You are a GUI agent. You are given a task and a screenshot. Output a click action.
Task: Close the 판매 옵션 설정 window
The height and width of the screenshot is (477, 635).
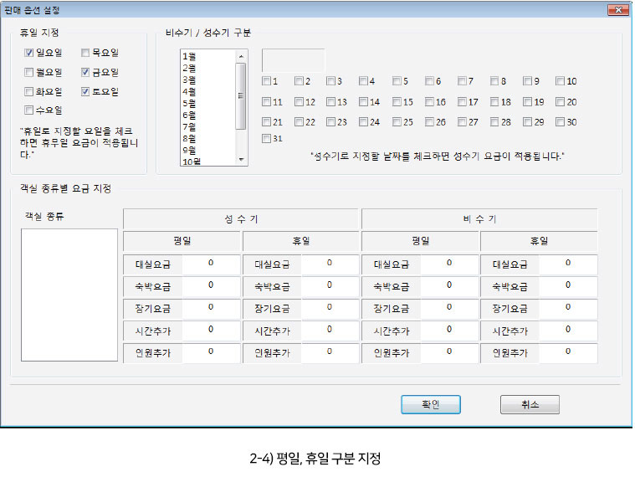pyautogui.click(x=618, y=10)
